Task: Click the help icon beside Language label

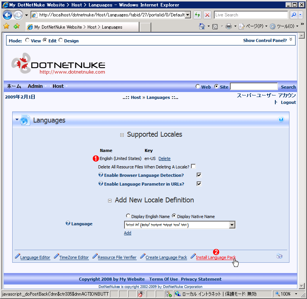Action: coord(68,223)
